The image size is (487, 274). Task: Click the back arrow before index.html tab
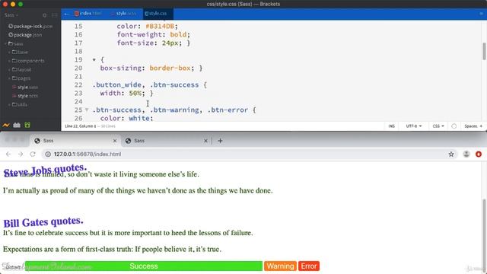(66, 14)
